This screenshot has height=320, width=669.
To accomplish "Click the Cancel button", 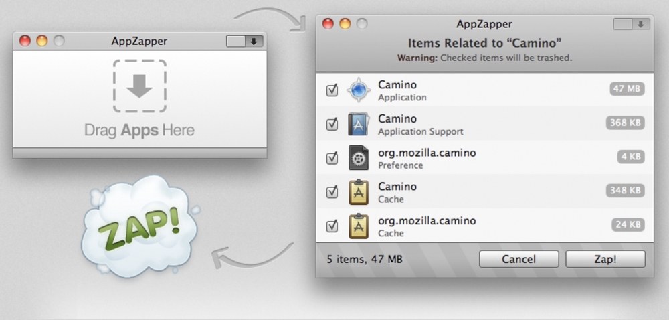I will [519, 259].
